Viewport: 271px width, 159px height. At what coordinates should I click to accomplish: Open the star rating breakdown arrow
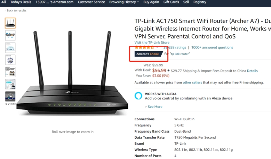[x=157, y=47]
